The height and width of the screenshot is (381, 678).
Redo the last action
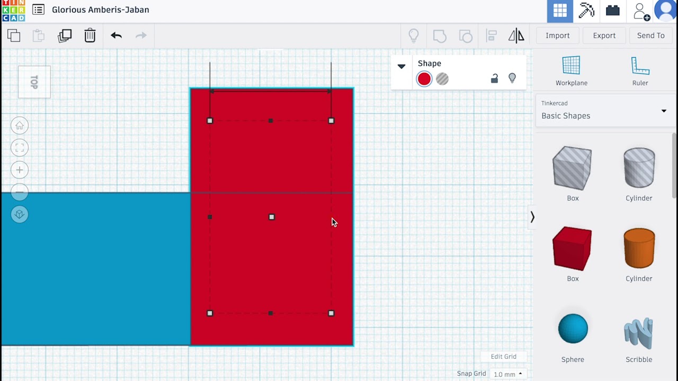pos(141,35)
